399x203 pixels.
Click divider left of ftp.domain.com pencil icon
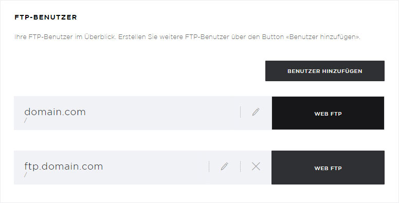[209, 167]
